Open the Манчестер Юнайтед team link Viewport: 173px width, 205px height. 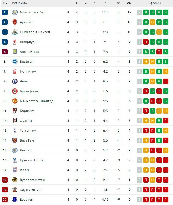tap(36, 101)
